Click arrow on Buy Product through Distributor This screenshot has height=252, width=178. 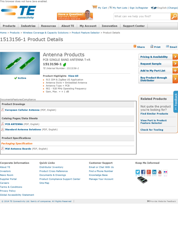click(175, 79)
